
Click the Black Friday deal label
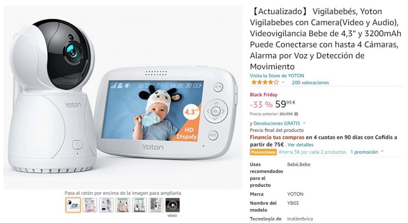point(264,95)
